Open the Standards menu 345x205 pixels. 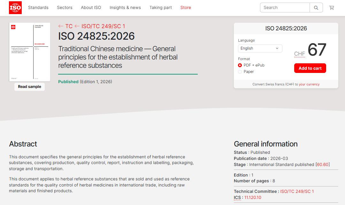click(x=38, y=8)
